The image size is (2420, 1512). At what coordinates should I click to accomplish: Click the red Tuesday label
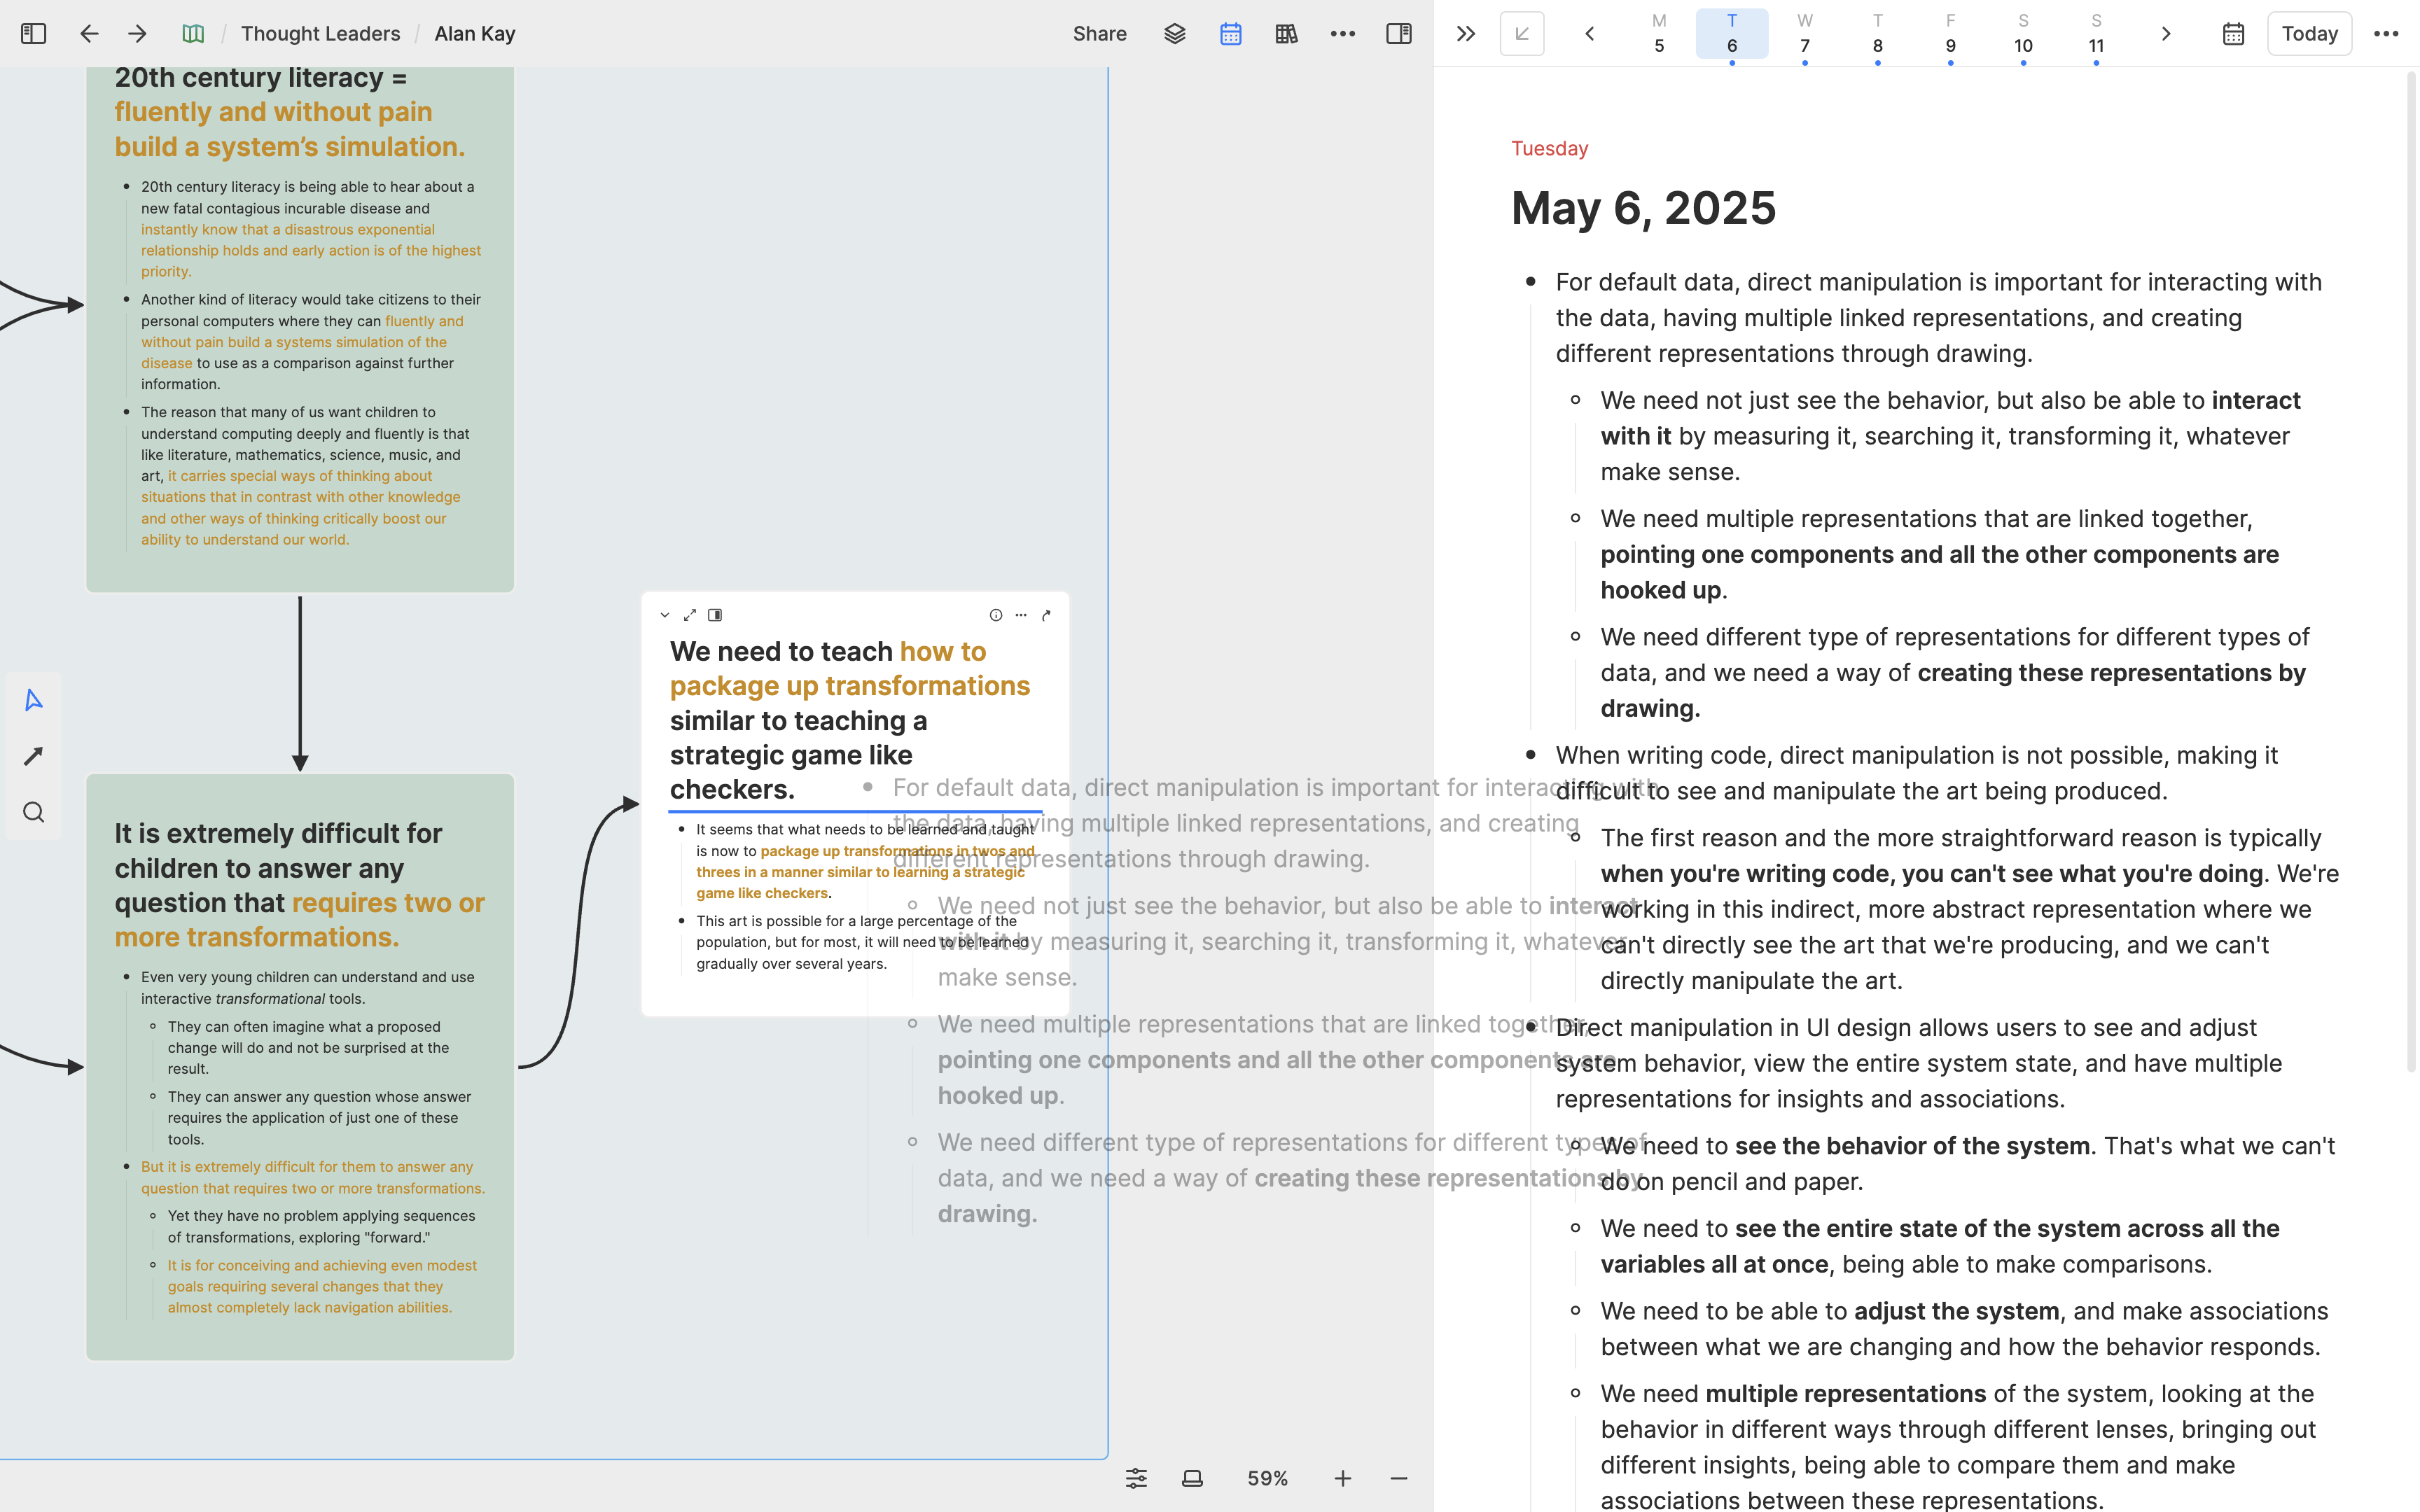tap(1549, 149)
